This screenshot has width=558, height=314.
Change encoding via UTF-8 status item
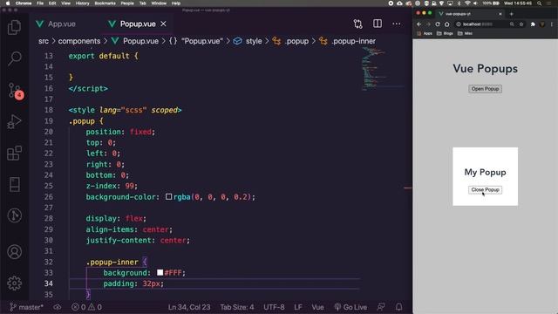coord(274,307)
